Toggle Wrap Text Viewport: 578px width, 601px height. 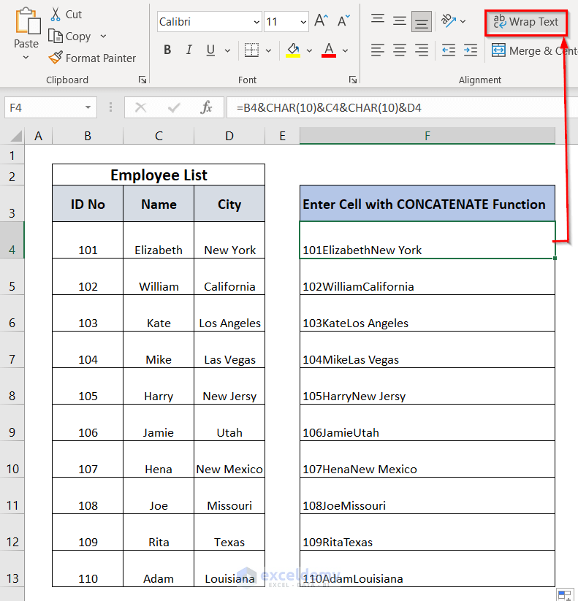(526, 22)
